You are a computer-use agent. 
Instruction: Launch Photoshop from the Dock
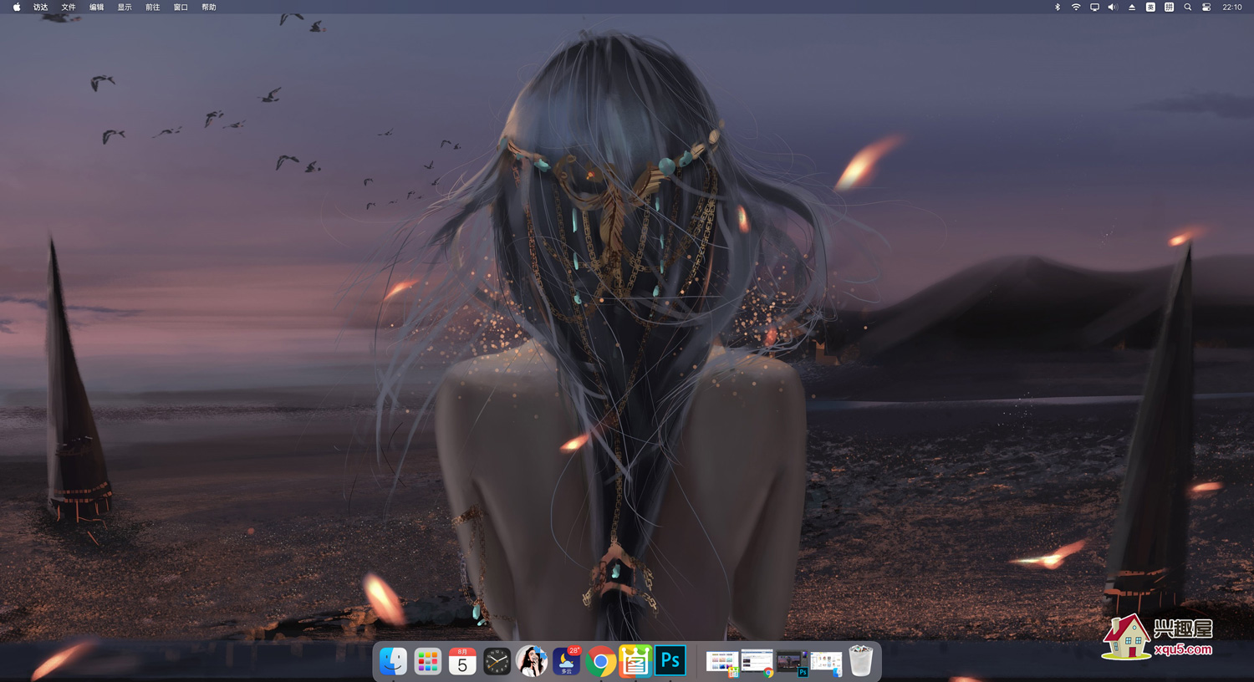(x=670, y=661)
